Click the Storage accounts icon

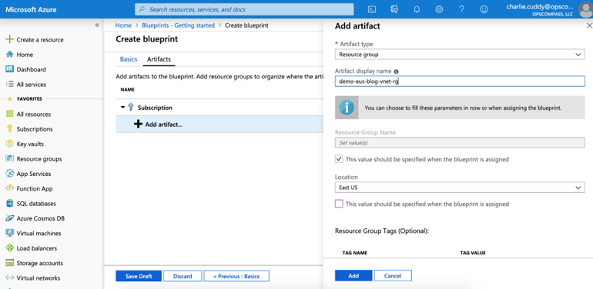pos(10,263)
